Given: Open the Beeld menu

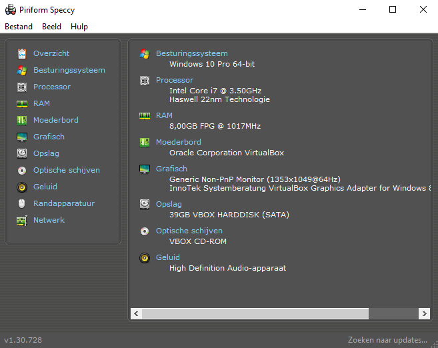Looking at the screenshot, I should point(51,27).
